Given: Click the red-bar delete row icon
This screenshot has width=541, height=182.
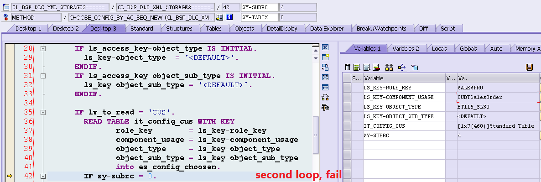Looking at the screenshot, I should pos(376,67).
